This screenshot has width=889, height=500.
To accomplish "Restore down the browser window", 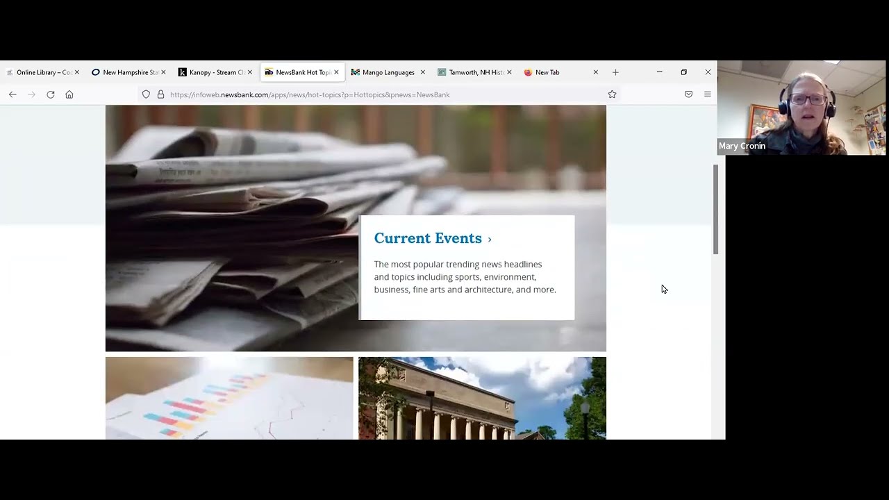I will pyautogui.click(x=684, y=72).
